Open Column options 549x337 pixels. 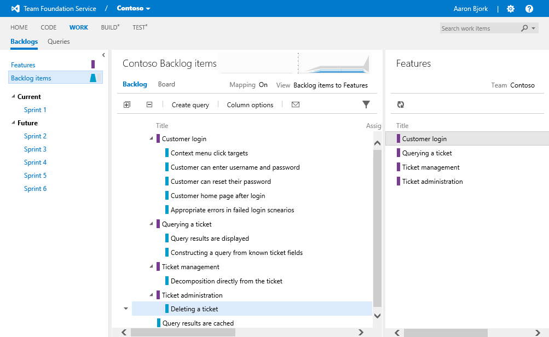click(x=250, y=104)
